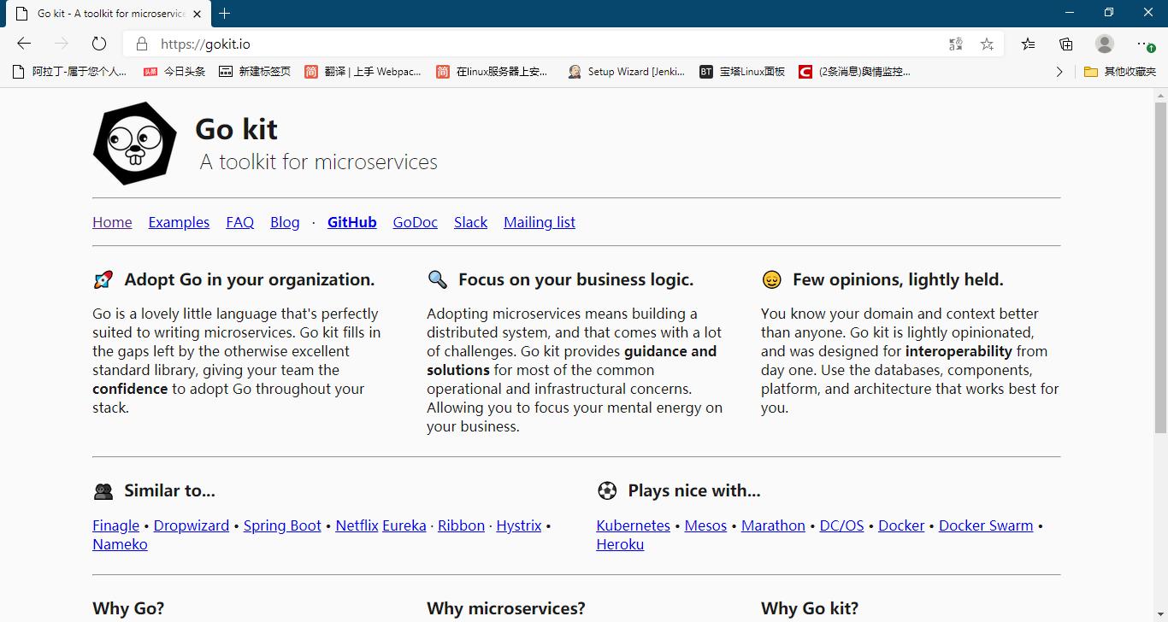The image size is (1168, 622).
Task: Click the user profile avatar icon
Action: click(1104, 44)
